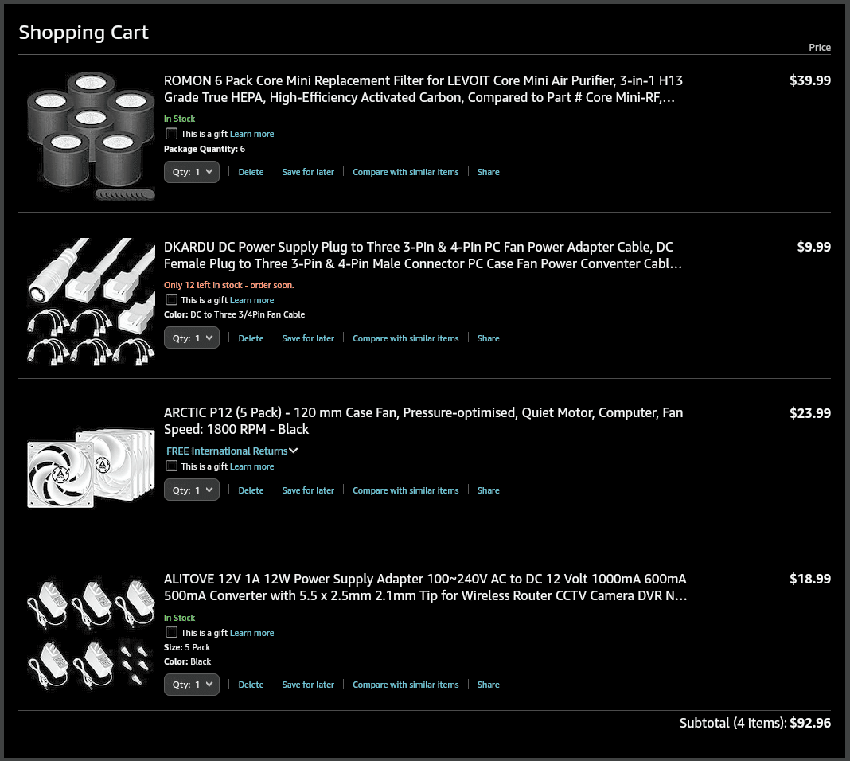
Task: Share the ALITOVE power adapter
Action: 489,685
